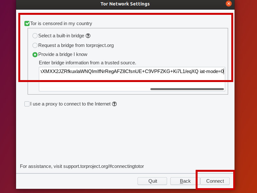Image resolution: width=257 pixels, height=193 pixels.
Task: Click the 'Tor Network Settings' title bar
Action: pos(125,4)
